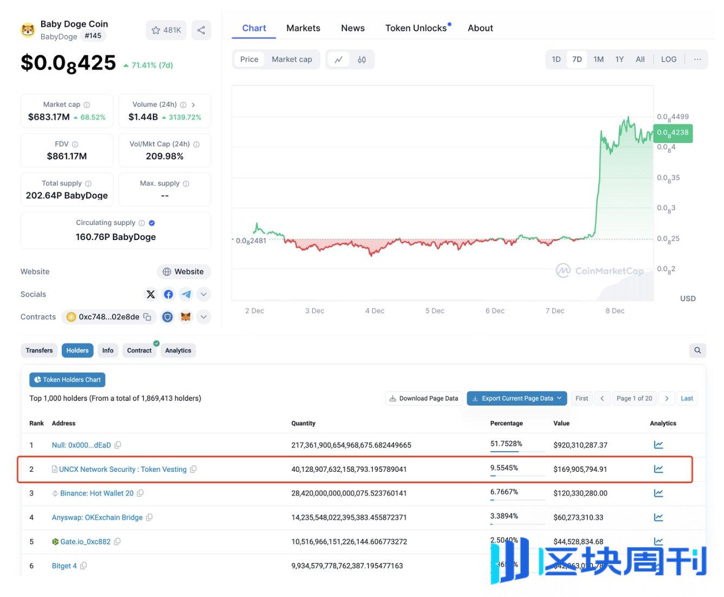
Task: Open the Info tab
Action: (108, 351)
